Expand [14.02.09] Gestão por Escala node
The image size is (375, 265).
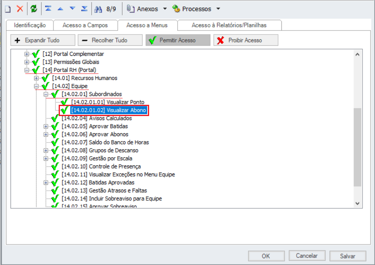pos(46,159)
